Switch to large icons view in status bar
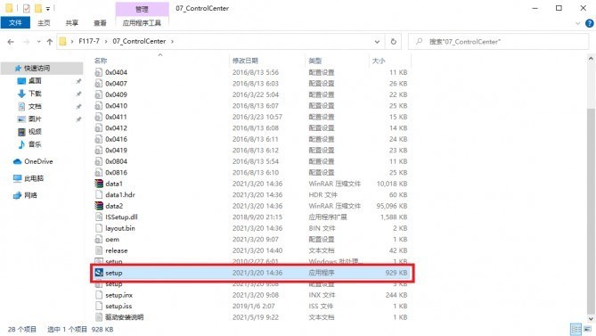The width and height of the screenshot is (596, 336). 588,329
